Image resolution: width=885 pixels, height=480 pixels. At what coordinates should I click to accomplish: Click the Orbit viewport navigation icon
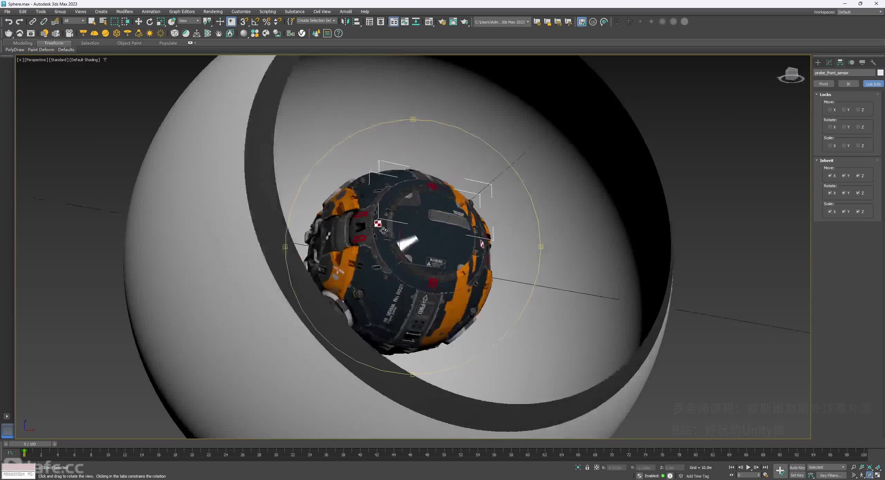tap(870, 475)
